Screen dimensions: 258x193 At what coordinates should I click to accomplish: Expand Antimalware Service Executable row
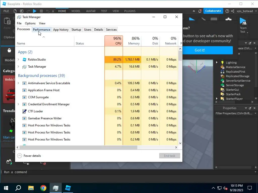[18, 83]
